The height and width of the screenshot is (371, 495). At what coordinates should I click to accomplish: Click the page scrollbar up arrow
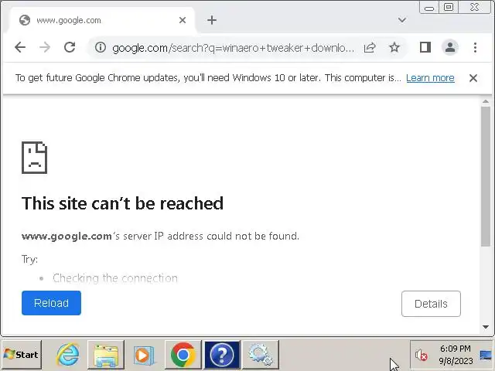(x=486, y=101)
